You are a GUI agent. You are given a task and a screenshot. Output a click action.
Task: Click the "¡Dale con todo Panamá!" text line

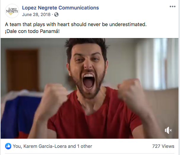(32, 31)
